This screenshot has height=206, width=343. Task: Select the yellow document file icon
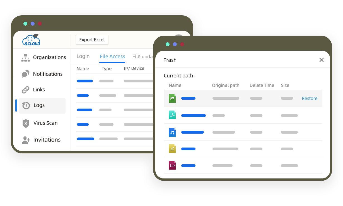pyautogui.click(x=172, y=149)
